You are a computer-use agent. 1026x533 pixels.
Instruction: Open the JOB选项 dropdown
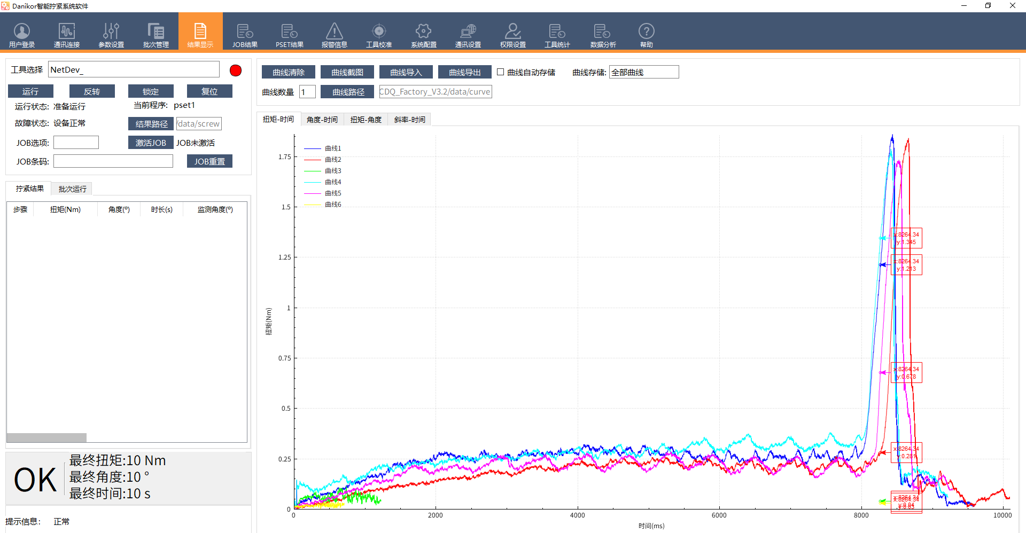(76, 143)
